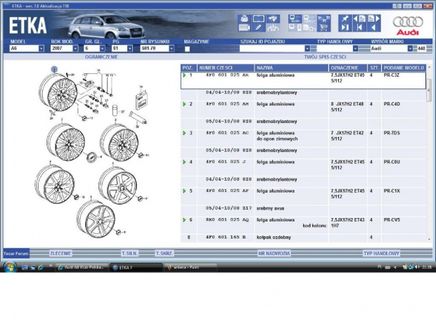
Task: Click the handshake icon in the toolbar
Action: click(x=273, y=19)
